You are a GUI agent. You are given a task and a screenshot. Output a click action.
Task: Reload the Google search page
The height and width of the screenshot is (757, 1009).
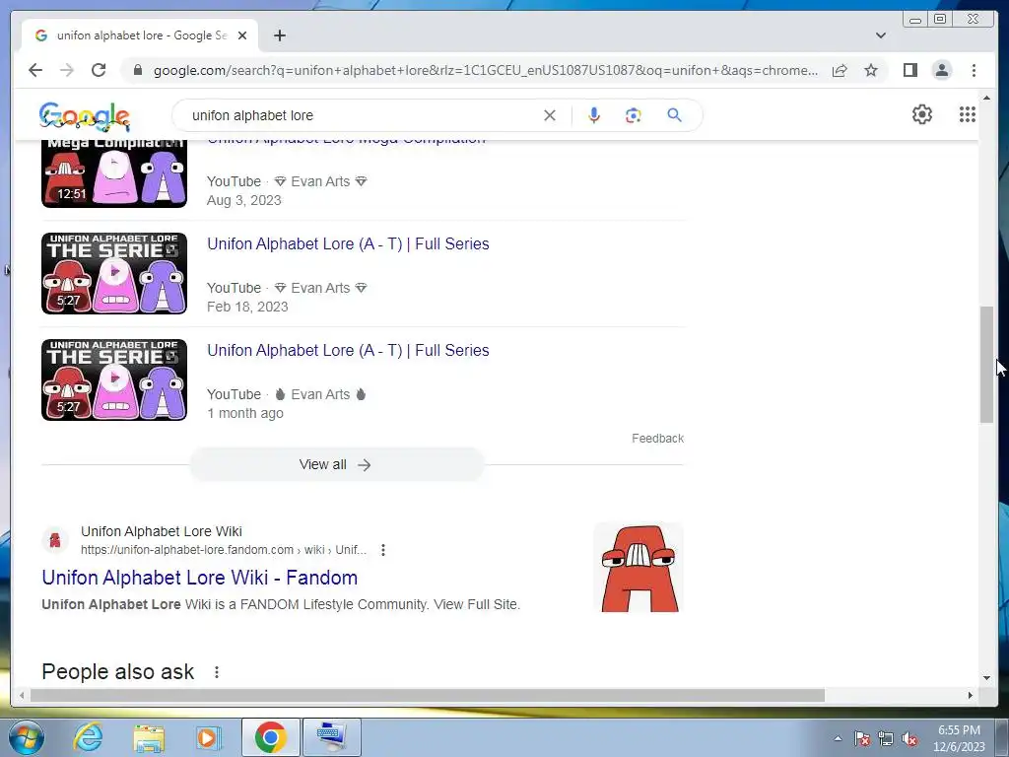tap(99, 70)
